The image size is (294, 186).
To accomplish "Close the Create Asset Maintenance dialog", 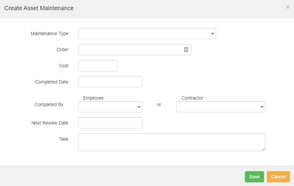I will pyautogui.click(x=288, y=7).
